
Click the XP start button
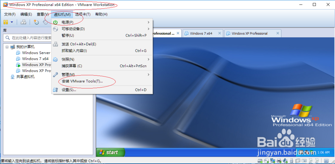point(111,153)
